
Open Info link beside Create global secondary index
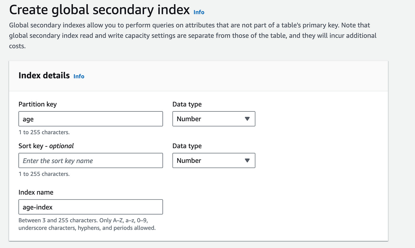point(199,12)
